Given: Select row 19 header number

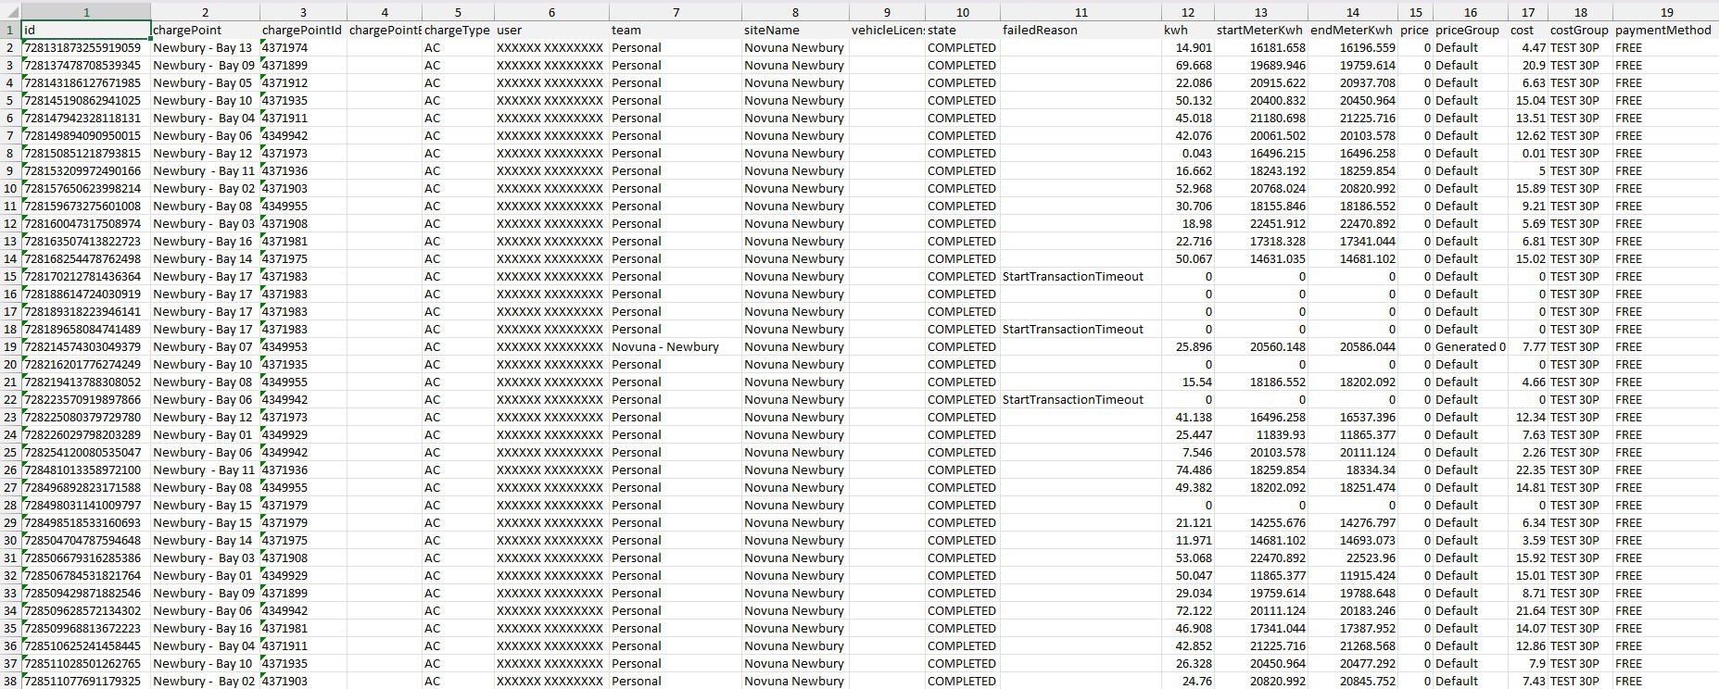Looking at the screenshot, I should (10, 347).
